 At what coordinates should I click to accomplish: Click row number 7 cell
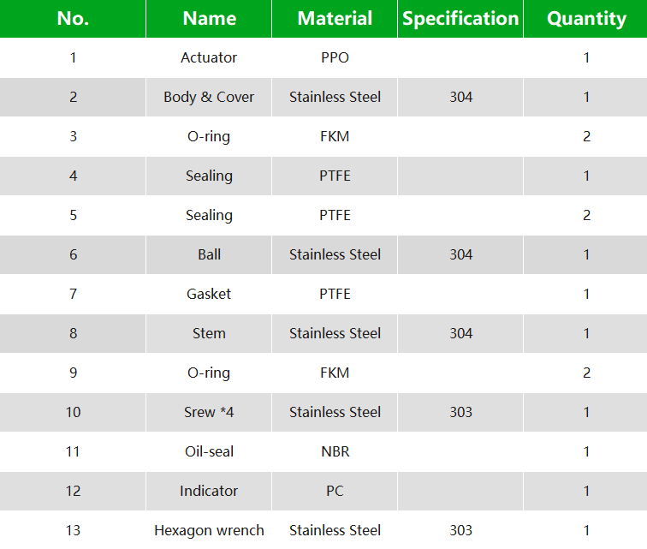pyautogui.click(x=73, y=295)
